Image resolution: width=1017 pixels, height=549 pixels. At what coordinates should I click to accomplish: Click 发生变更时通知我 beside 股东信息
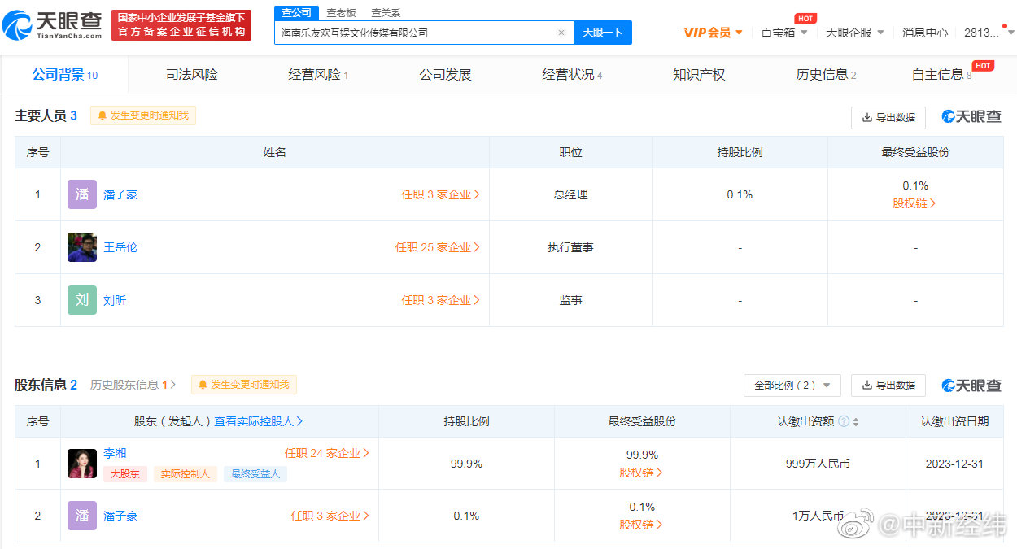[244, 385]
